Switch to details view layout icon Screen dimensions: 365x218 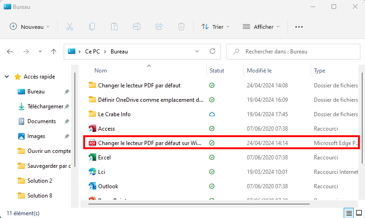pyautogui.click(x=349, y=213)
